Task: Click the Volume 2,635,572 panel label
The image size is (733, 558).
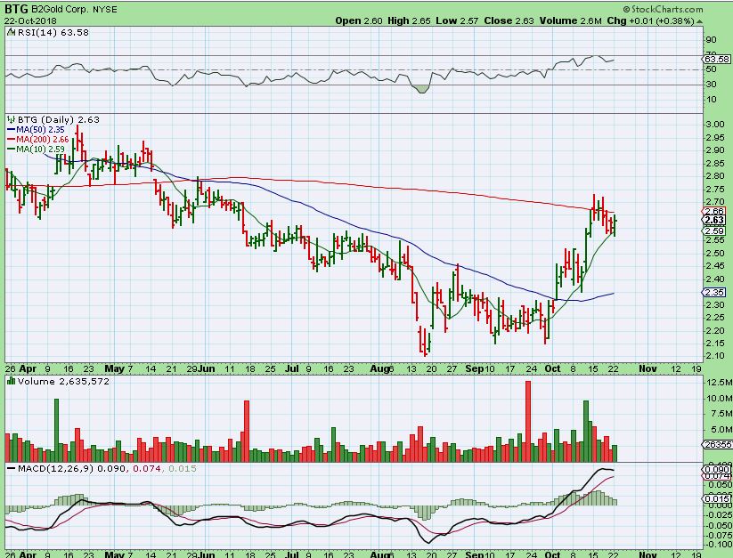Action: pyautogui.click(x=63, y=382)
